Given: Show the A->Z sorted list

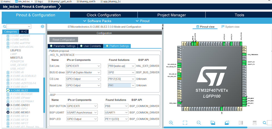Looking at the screenshot, I should [24, 32].
